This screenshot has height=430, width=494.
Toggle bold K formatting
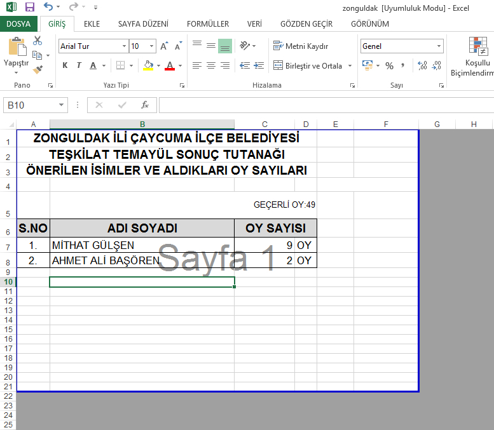click(65, 65)
